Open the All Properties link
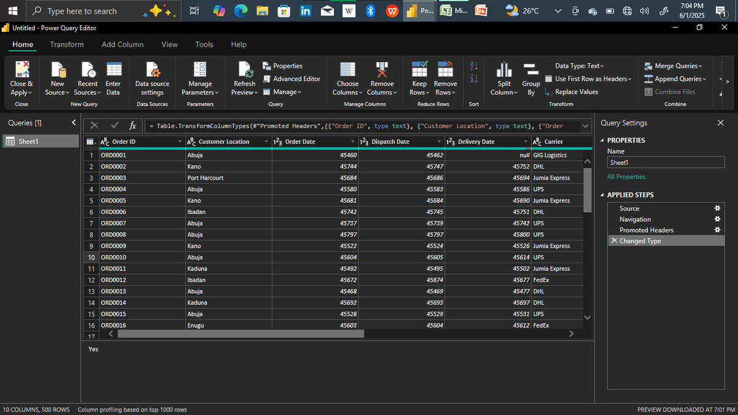Image resolution: width=738 pixels, height=415 pixels. tap(626, 176)
